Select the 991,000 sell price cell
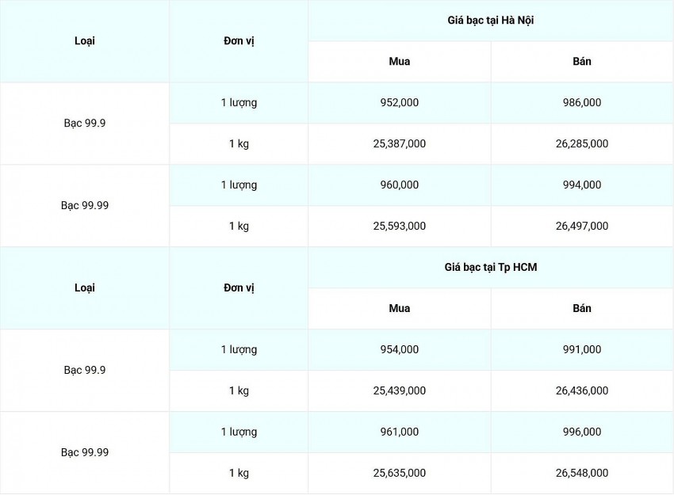 (x=582, y=350)
